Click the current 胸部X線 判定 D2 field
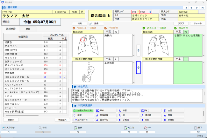The image size is (207, 138). click(x=116, y=32)
